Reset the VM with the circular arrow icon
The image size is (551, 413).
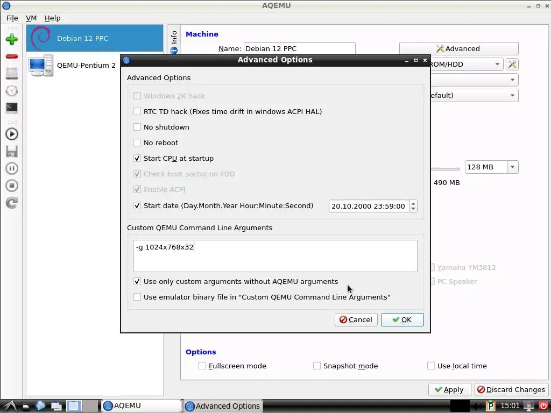coord(12,203)
